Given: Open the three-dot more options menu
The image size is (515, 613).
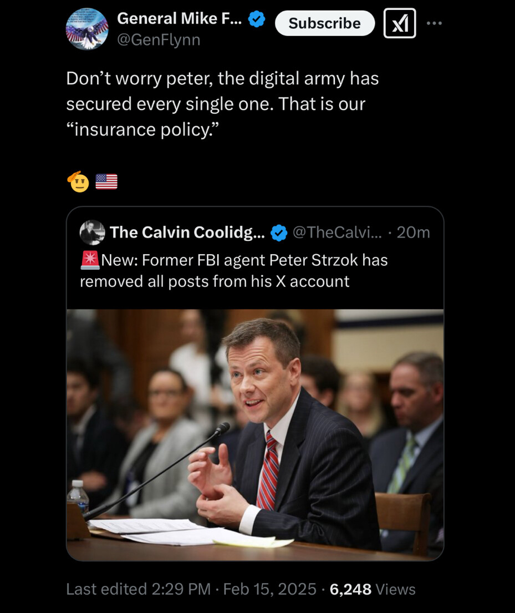Looking at the screenshot, I should [435, 23].
